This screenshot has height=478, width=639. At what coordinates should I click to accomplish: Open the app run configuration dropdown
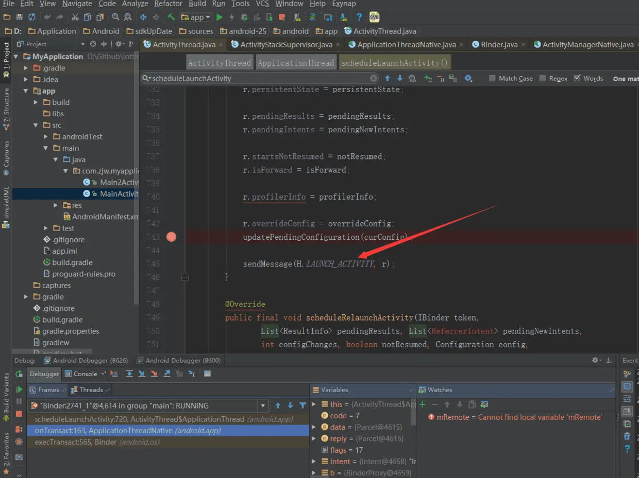point(196,17)
